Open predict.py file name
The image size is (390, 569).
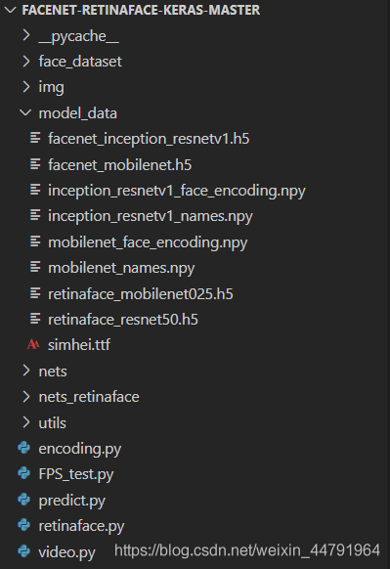(x=71, y=501)
